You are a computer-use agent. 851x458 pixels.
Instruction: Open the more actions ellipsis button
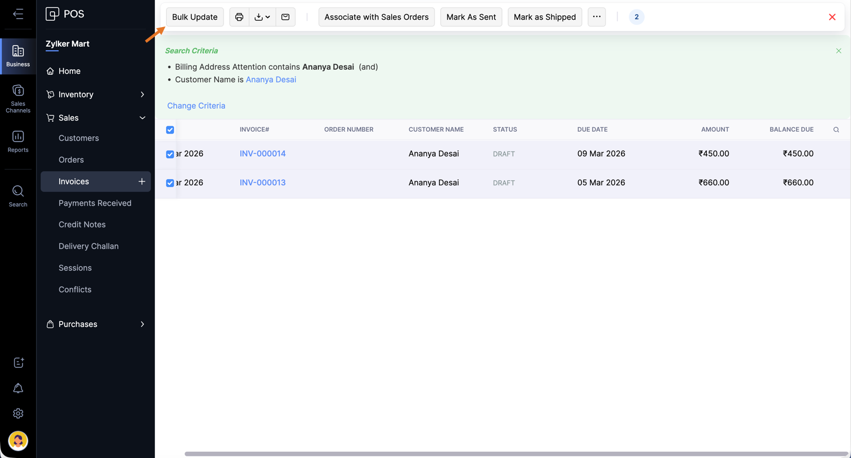pos(597,17)
